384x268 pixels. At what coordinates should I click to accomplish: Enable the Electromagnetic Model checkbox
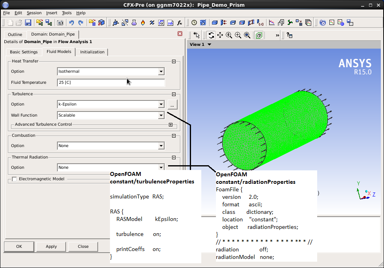[x=15, y=179]
